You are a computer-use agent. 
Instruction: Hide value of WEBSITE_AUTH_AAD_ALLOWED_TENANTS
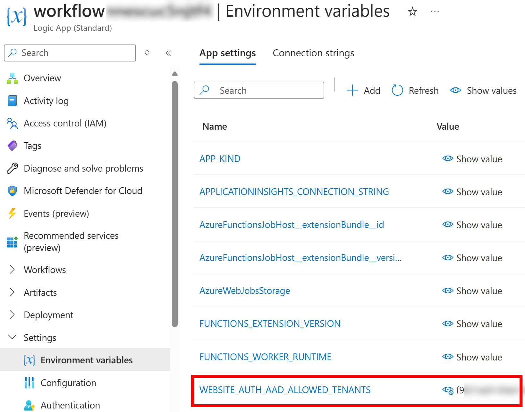(x=448, y=390)
